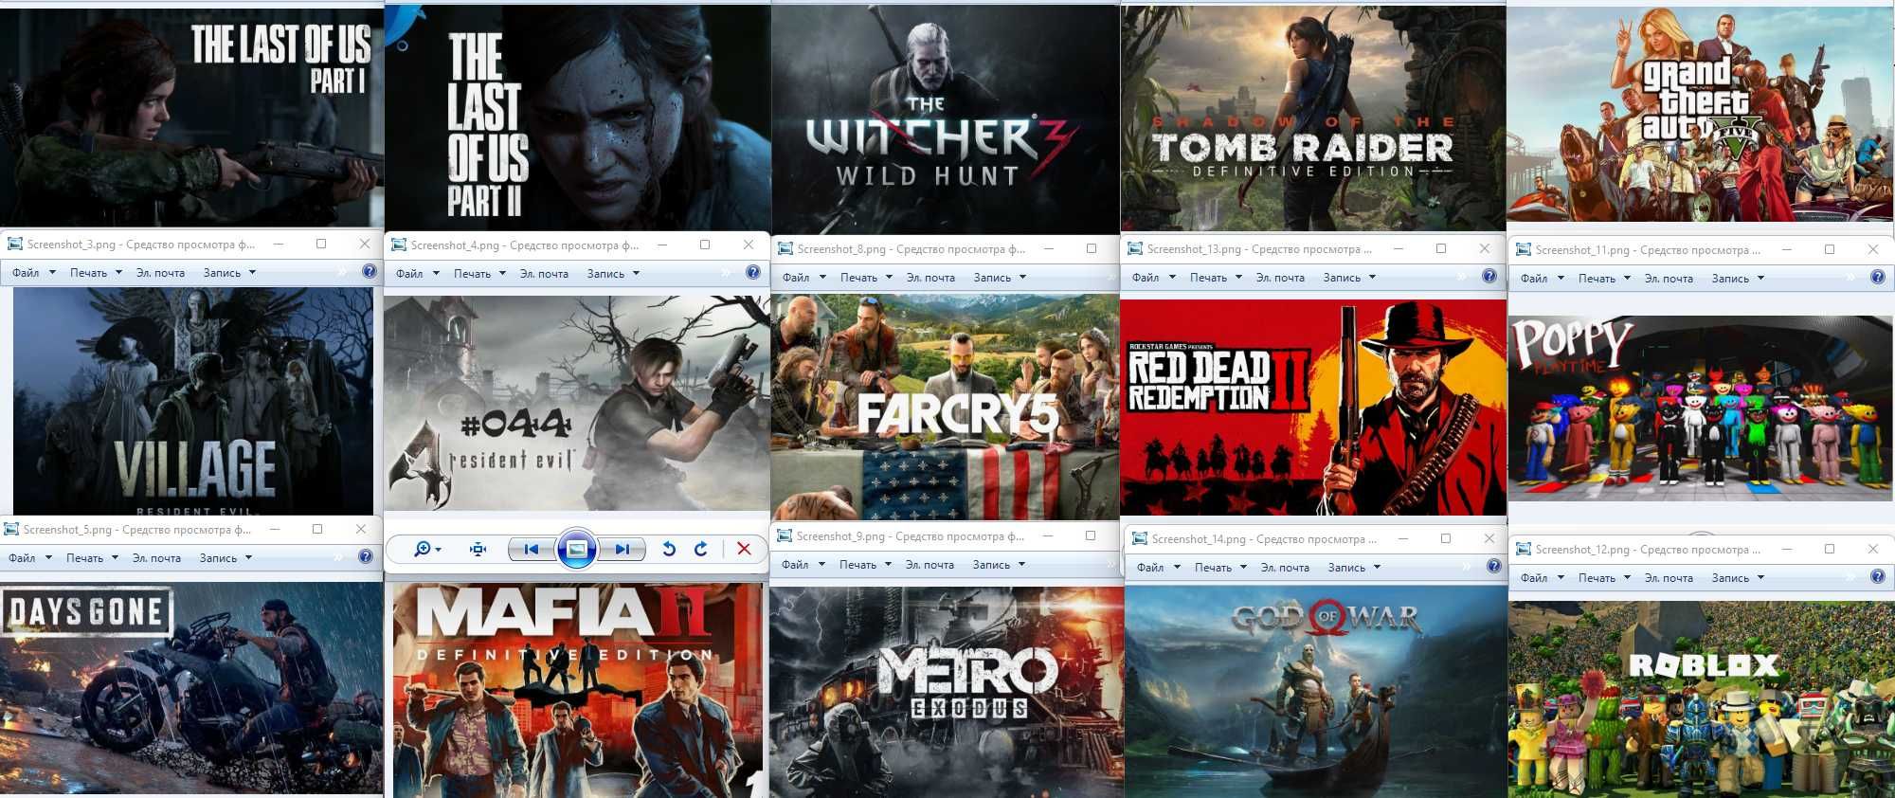Click Эл. почта in Screenshot_9.png window
The height and width of the screenshot is (798, 1895).
[x=929, y=565]
